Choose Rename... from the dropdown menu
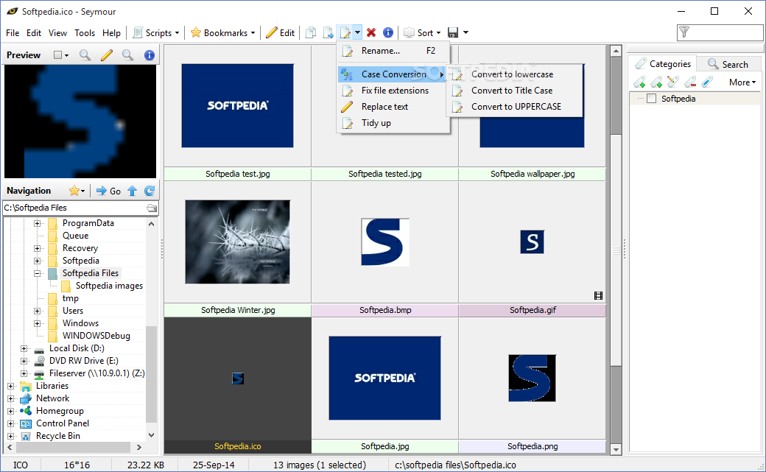766x472 pixels. [x=393, y=51]
